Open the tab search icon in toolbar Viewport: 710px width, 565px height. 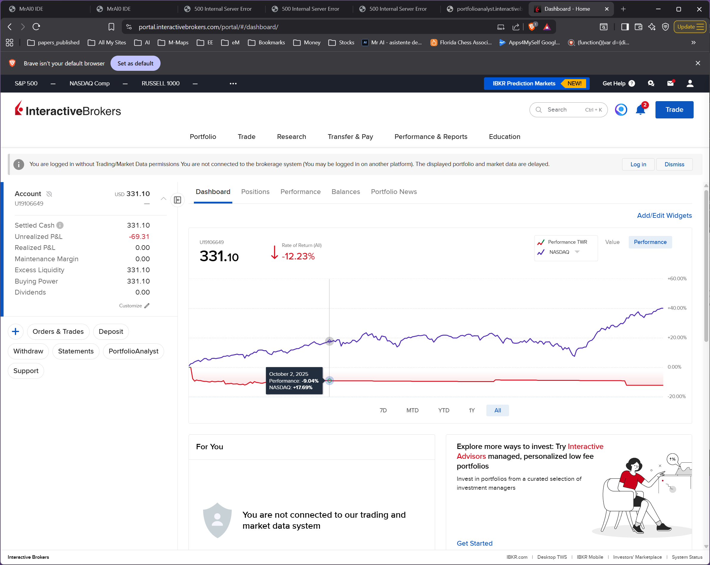point(604,27)
